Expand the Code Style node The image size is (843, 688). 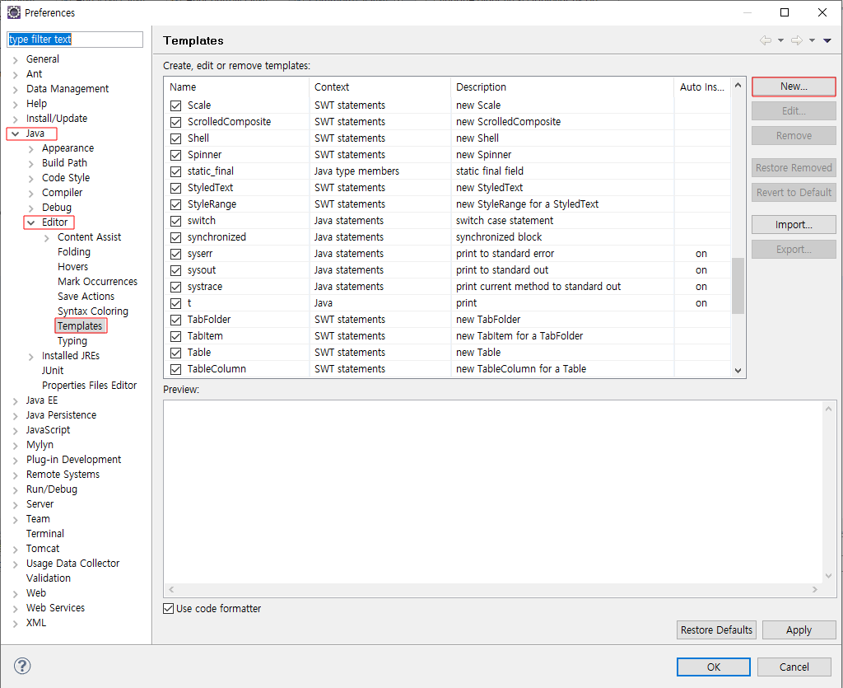(x=31, y=178)
